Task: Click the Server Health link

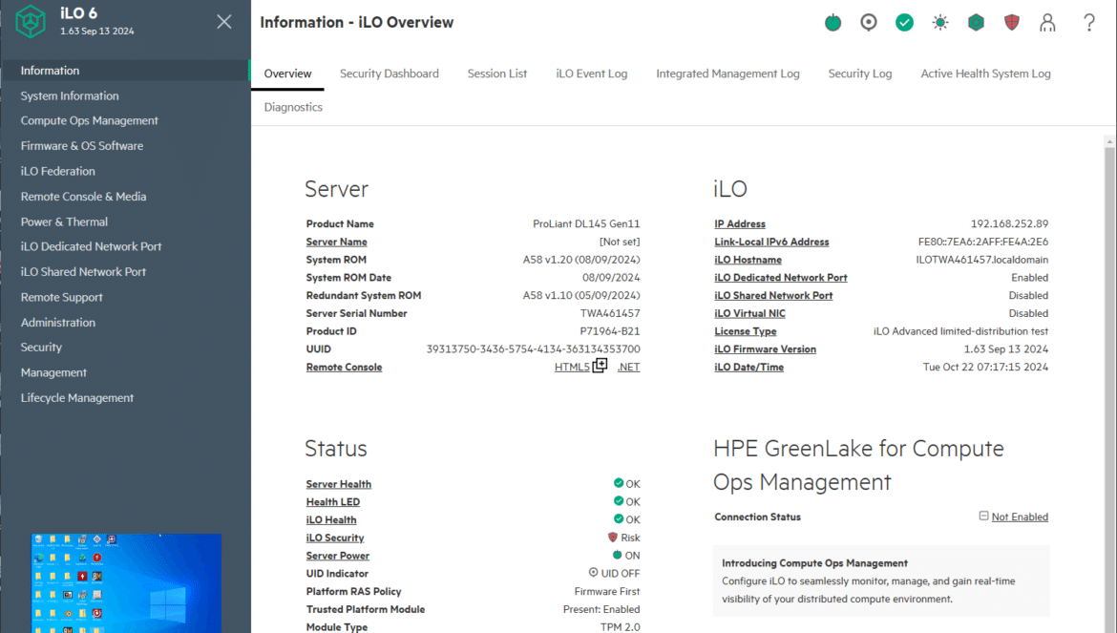Action: coord(338,483)
